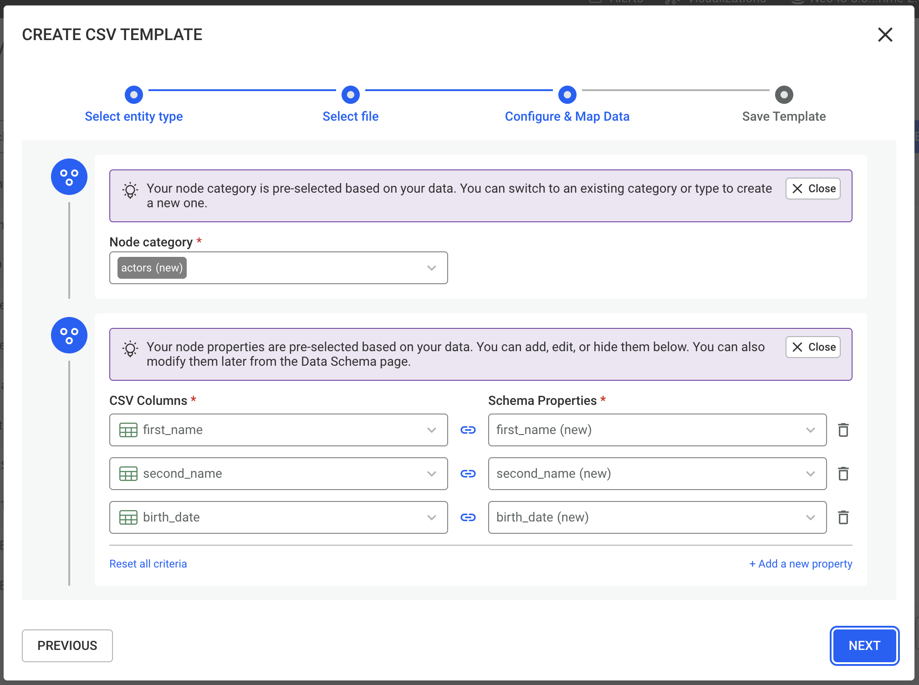Click trash icon for birth_date row
919x685 pixels.
tap(843, 517)
